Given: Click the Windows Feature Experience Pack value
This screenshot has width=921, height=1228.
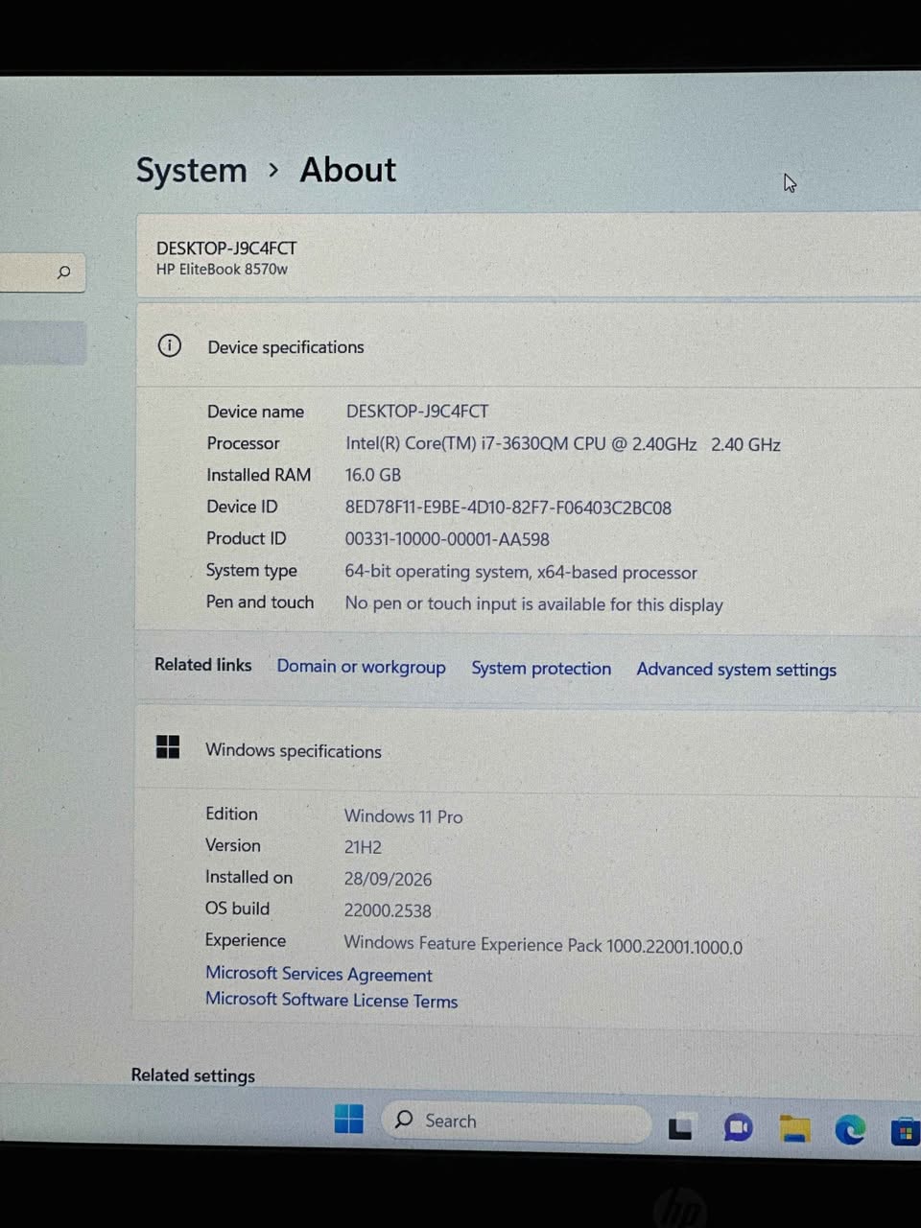Looking at the screenshot, I should click(x=543, y=945).
